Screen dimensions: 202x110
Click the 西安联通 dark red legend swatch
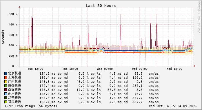(6, 90)
